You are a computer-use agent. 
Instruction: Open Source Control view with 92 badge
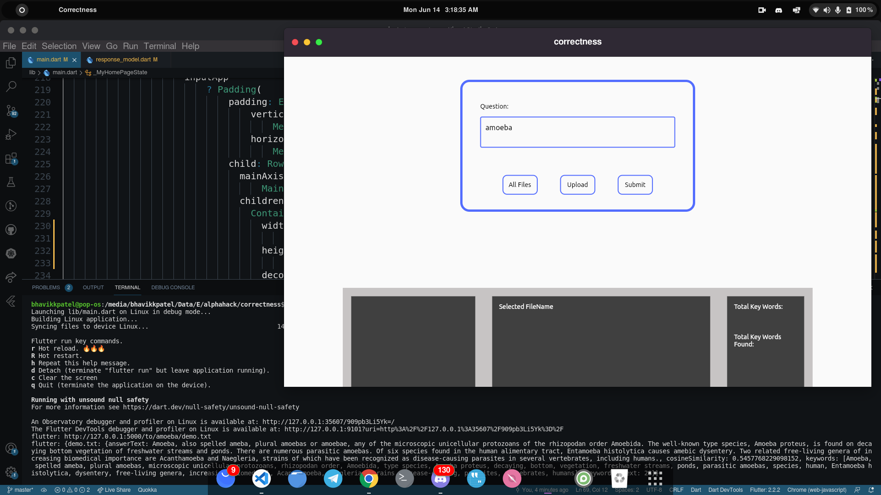[x=11, y=110]
